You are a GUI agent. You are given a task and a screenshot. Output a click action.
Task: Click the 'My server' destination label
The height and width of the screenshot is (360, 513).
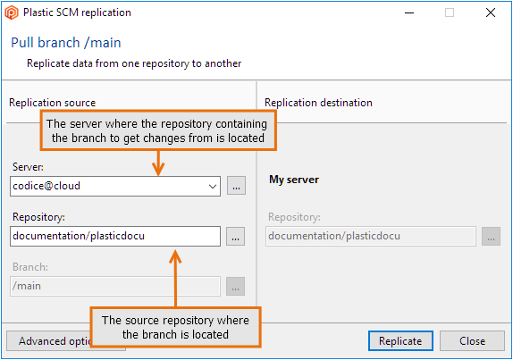(x=294, y=180)
